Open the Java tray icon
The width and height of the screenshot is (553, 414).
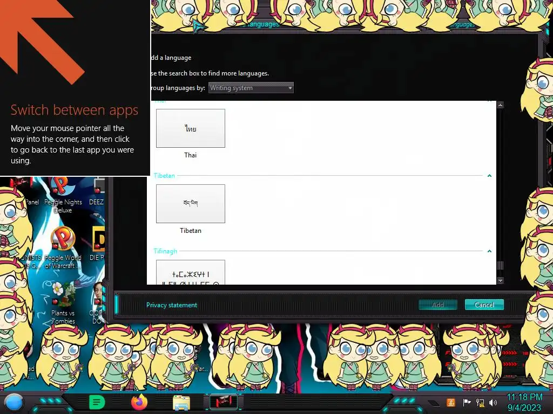[451, 402]
